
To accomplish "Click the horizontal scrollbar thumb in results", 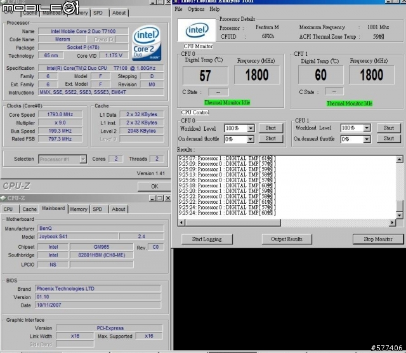I will (233, 222).
